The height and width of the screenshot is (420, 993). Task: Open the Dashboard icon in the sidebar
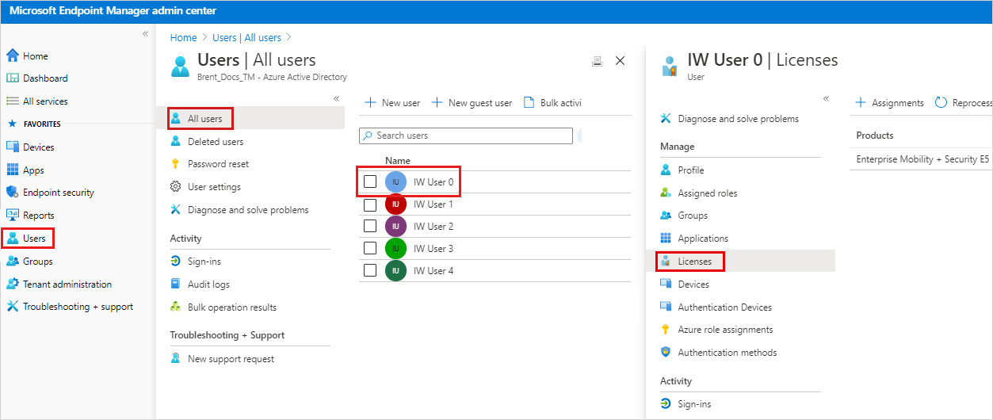coord(12,78)
